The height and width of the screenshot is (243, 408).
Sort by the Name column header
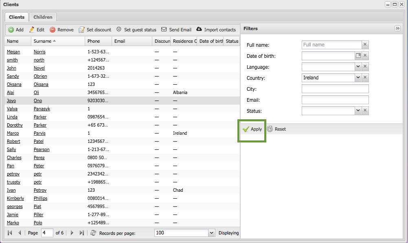(x=18, y=41)
